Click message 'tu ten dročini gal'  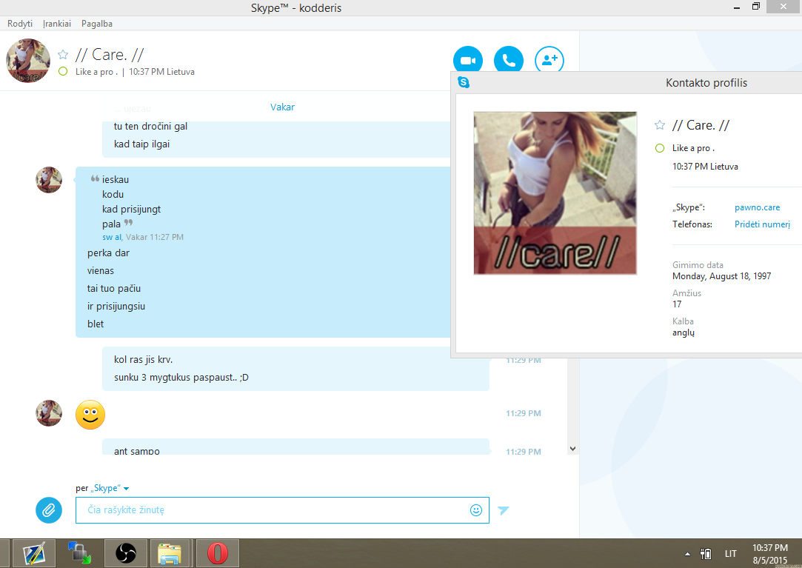pyautogui.click(x=150, y=127)
